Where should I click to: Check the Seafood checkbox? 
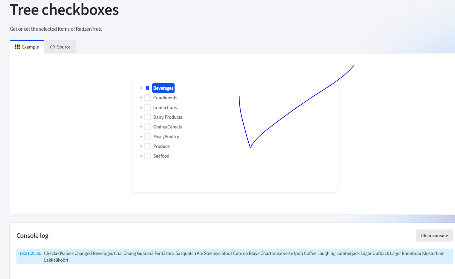point(147,156)
